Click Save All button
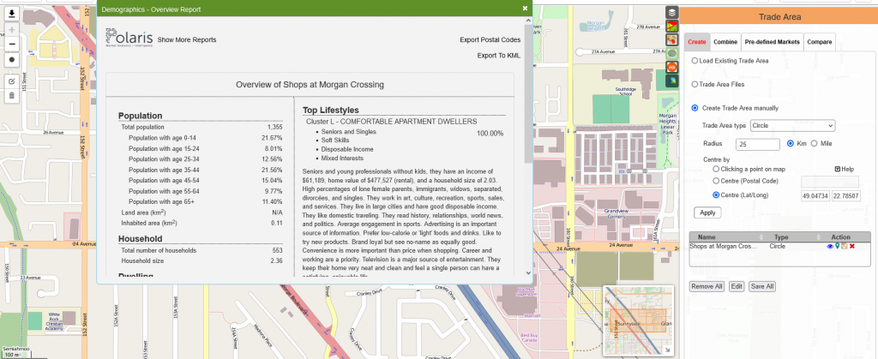The height and width of the screenshot is (359, 878). tap(762, 286)
